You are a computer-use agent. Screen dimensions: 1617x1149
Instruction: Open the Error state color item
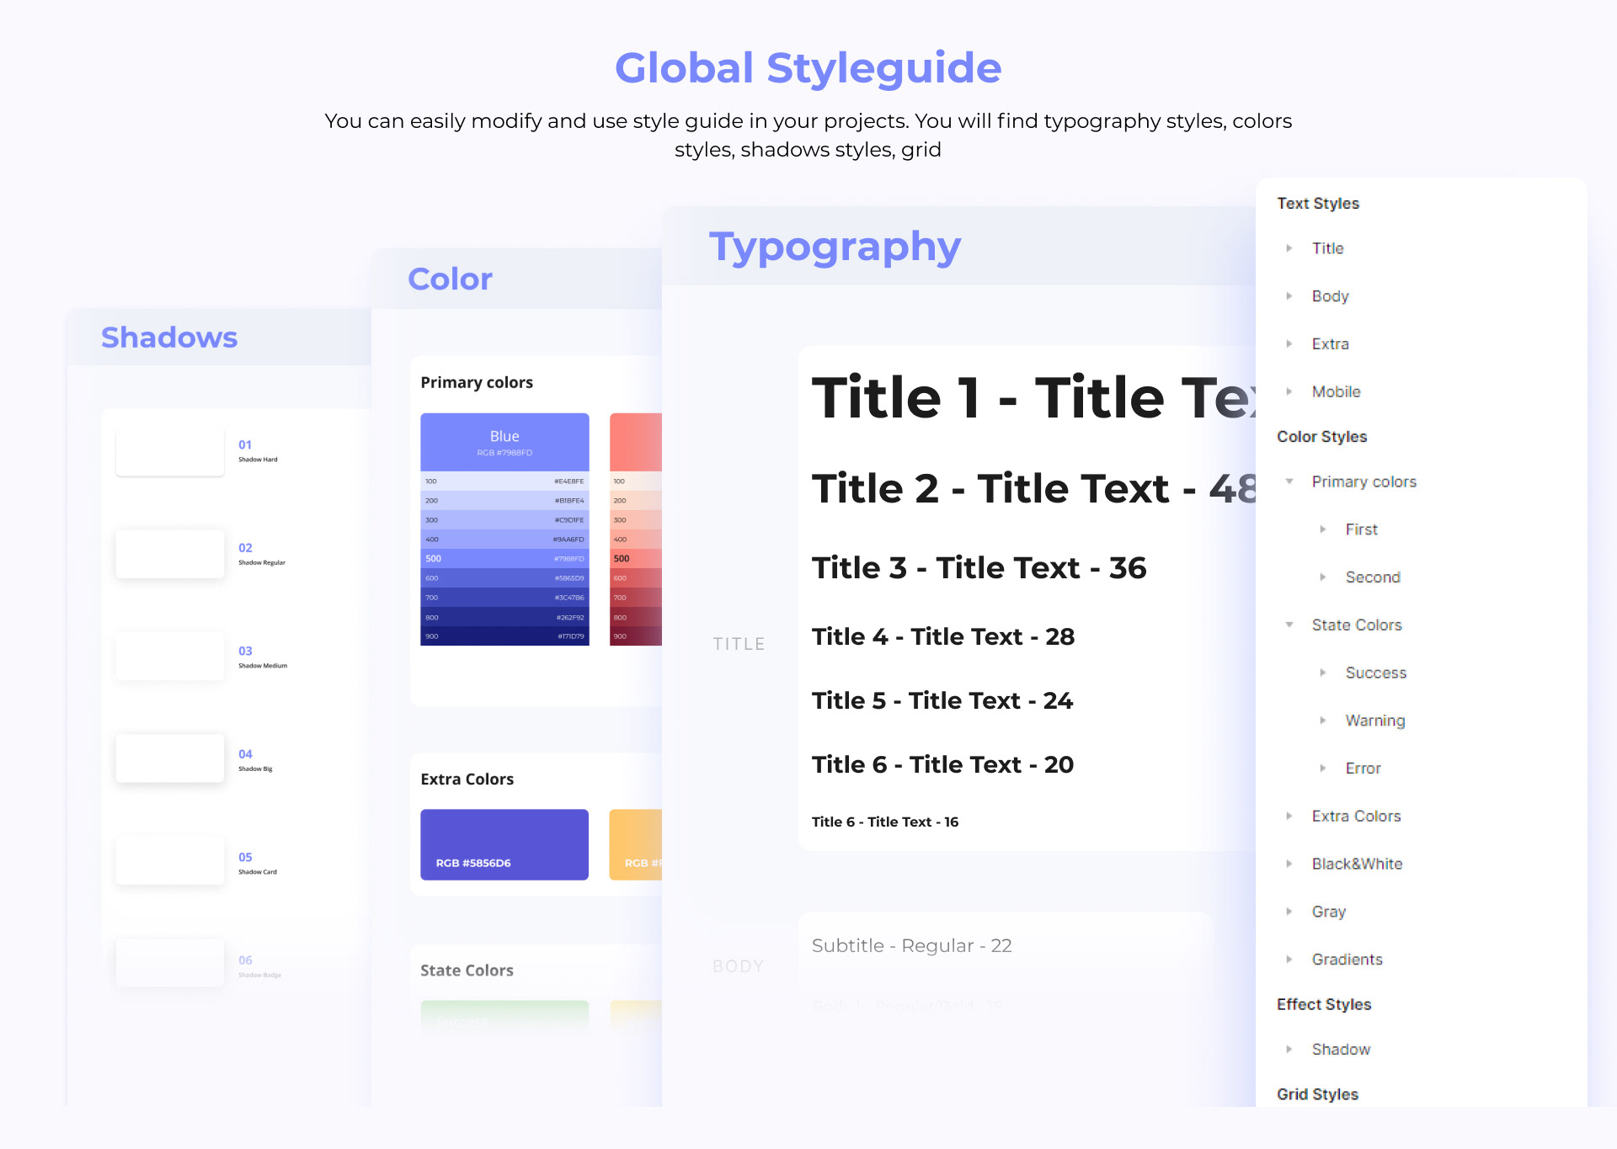(x=1363, y=769)
